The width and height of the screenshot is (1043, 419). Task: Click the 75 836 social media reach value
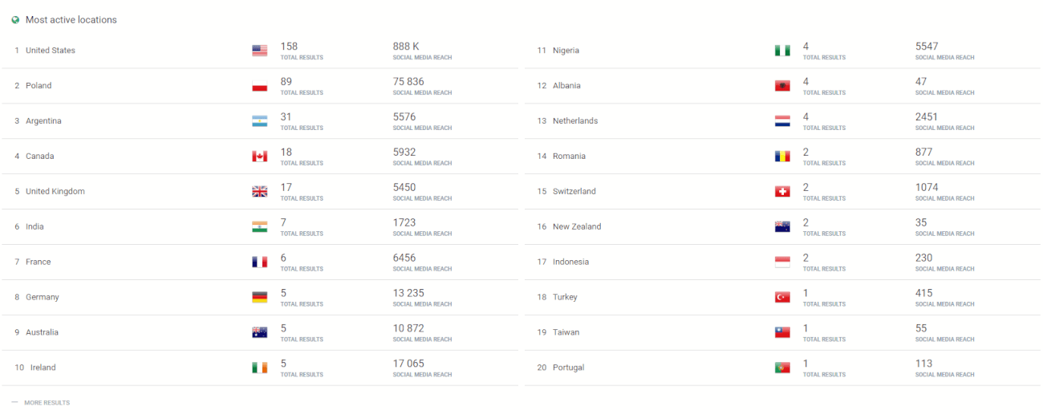(408, 82)
